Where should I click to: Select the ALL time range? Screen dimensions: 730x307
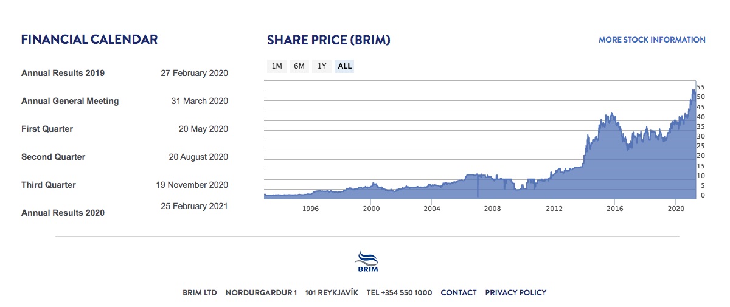click(344, 66)
